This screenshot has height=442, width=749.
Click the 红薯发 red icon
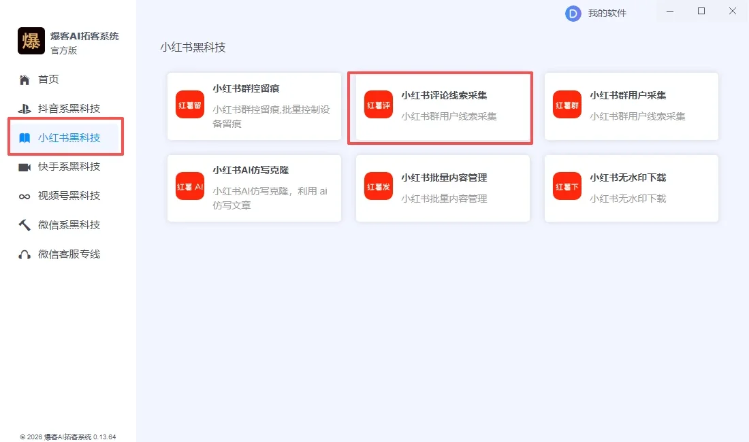[379, 186]
